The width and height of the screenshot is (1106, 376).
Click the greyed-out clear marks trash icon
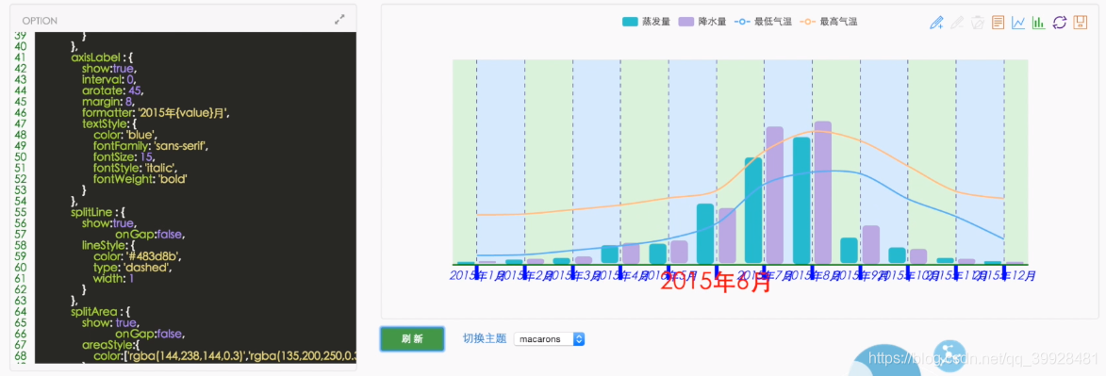(977, 23)
